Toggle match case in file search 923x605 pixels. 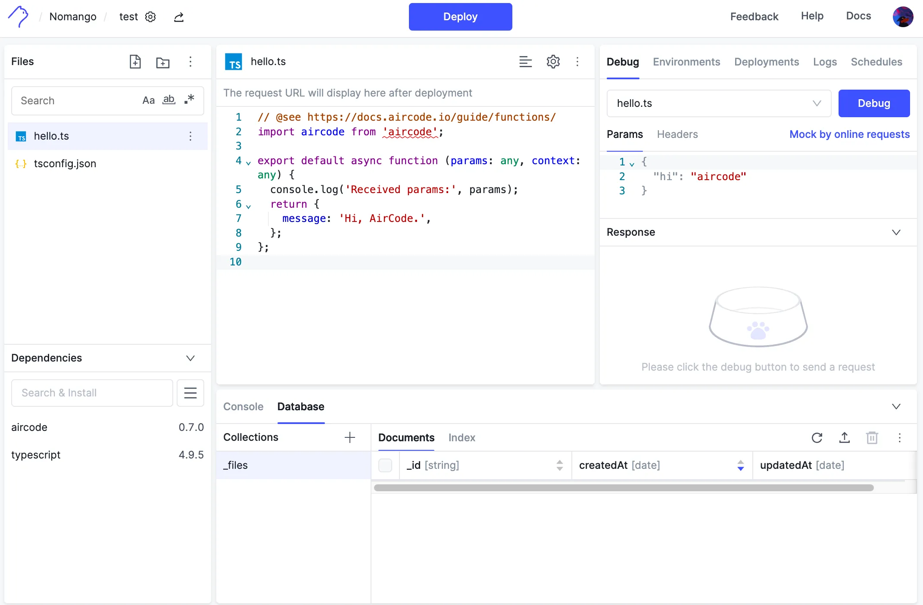148,100
